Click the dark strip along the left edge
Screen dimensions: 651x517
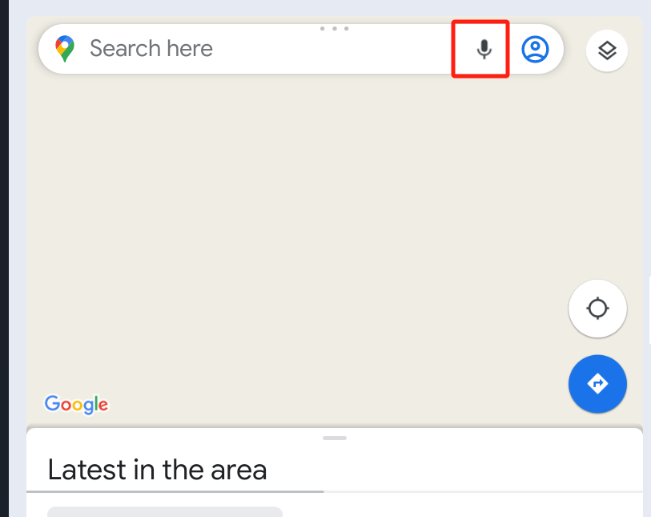[4, 258]
